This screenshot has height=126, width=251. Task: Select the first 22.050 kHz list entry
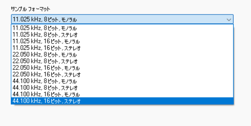(x=44, y=55)
